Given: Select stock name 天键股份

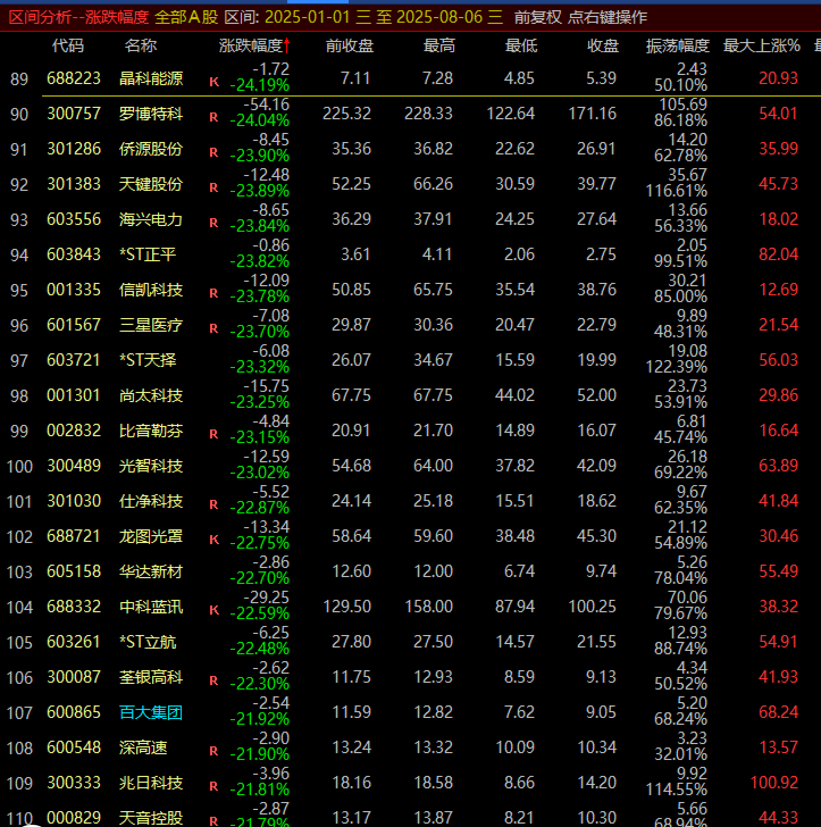Looking at the screenshot, I should pyautogui.click(x=151, y=184).
